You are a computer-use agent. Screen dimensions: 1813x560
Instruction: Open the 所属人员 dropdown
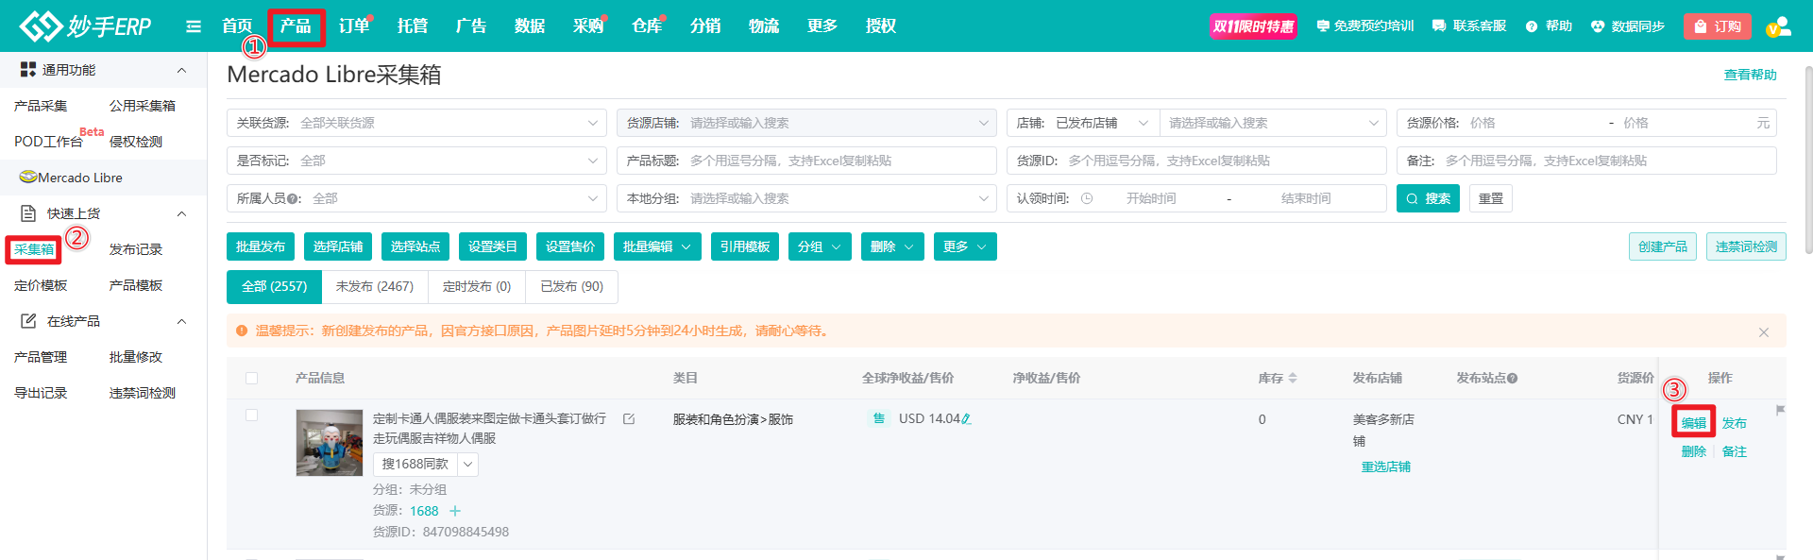point(416,198)
